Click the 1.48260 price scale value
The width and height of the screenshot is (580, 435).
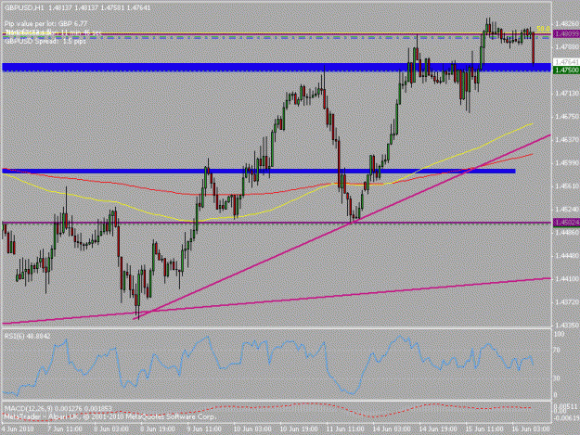pyautogui.click(x=567, y=23)
